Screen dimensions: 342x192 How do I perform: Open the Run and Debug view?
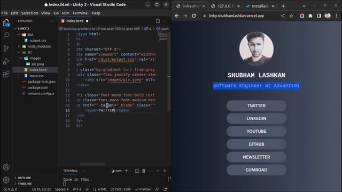[6, 61]
